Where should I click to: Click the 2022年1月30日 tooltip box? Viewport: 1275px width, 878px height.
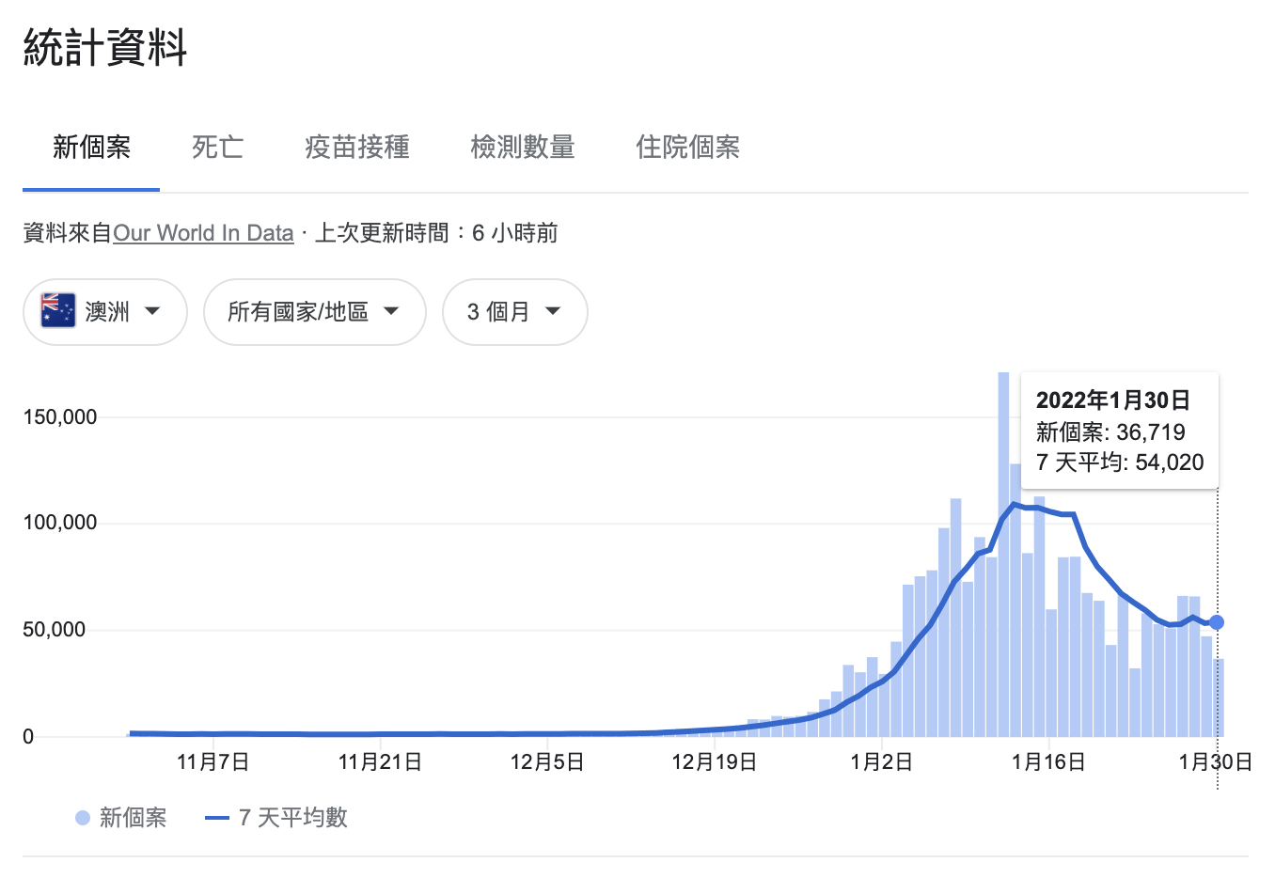coord(1119,431)
